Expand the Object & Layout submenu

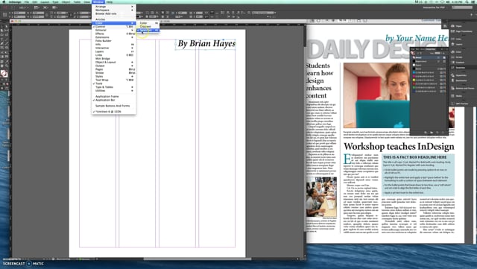[114, 62]
